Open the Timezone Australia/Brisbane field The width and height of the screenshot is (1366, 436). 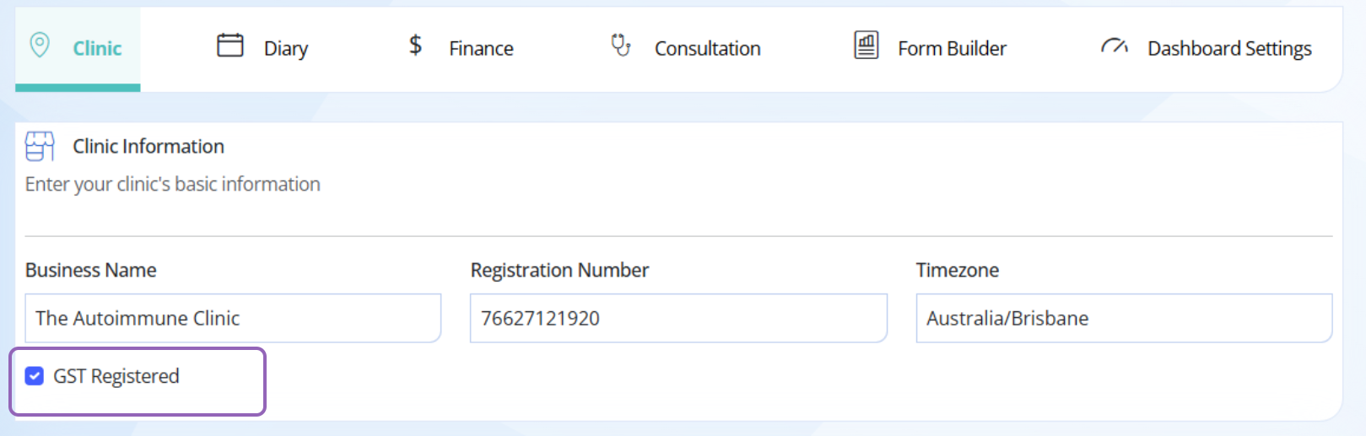click(x=1124, y=318)
